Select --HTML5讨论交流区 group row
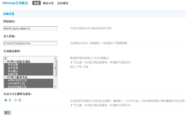 pyautogui.click(x=29, y=62)
